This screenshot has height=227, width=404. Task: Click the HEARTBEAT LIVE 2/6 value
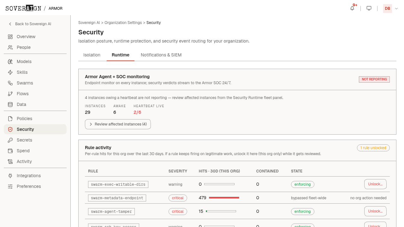(137, 112)
